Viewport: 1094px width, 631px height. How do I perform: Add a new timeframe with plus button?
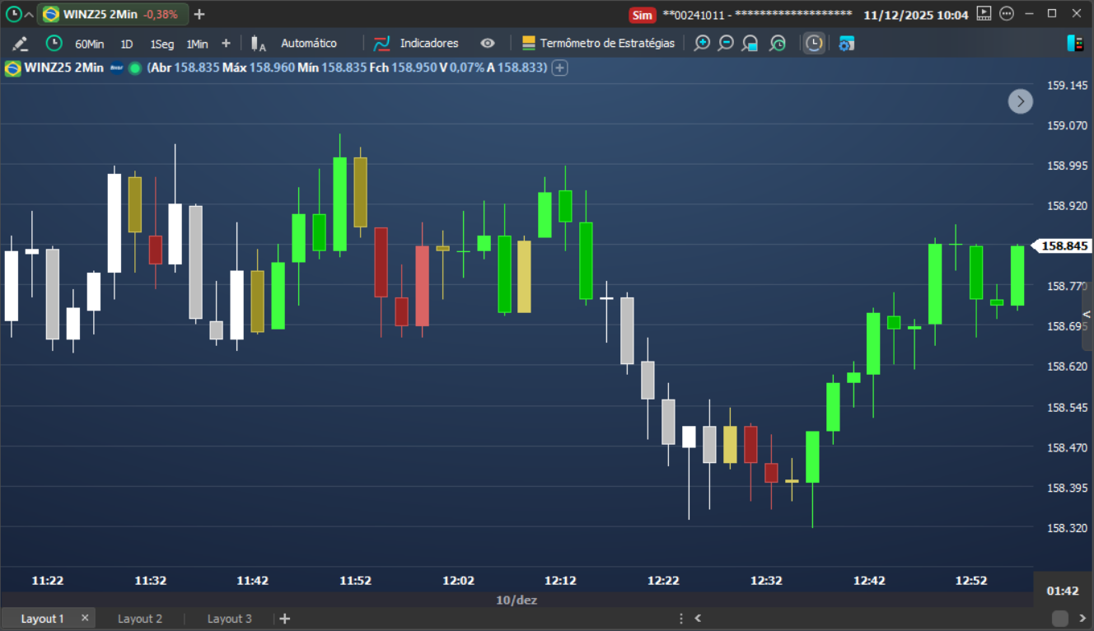coord(226,44)
